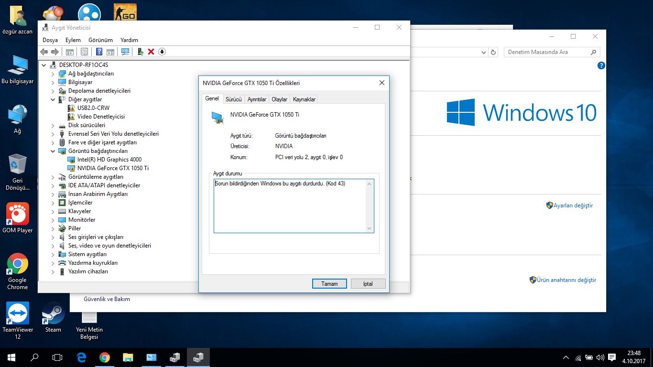Click the İptal button

tap(368, 283)
